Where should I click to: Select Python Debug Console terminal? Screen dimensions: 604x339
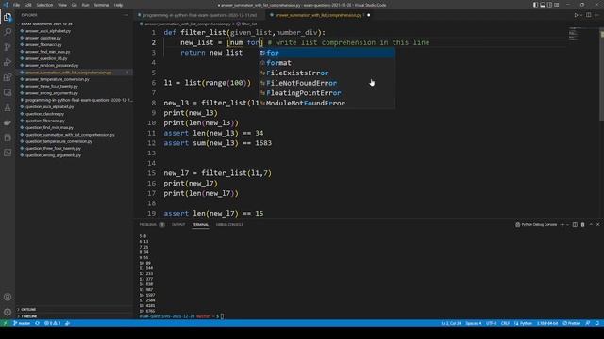point(536,224)
